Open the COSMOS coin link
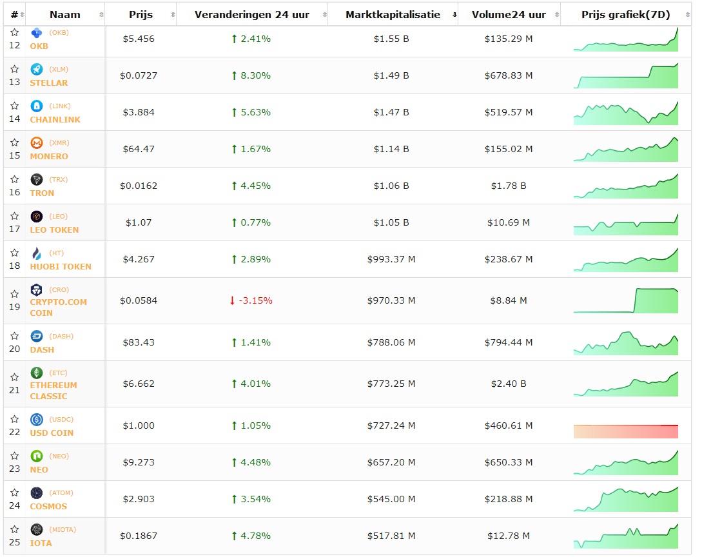The width and height of the screenshot is (702, 557). [x=48, y=507]
